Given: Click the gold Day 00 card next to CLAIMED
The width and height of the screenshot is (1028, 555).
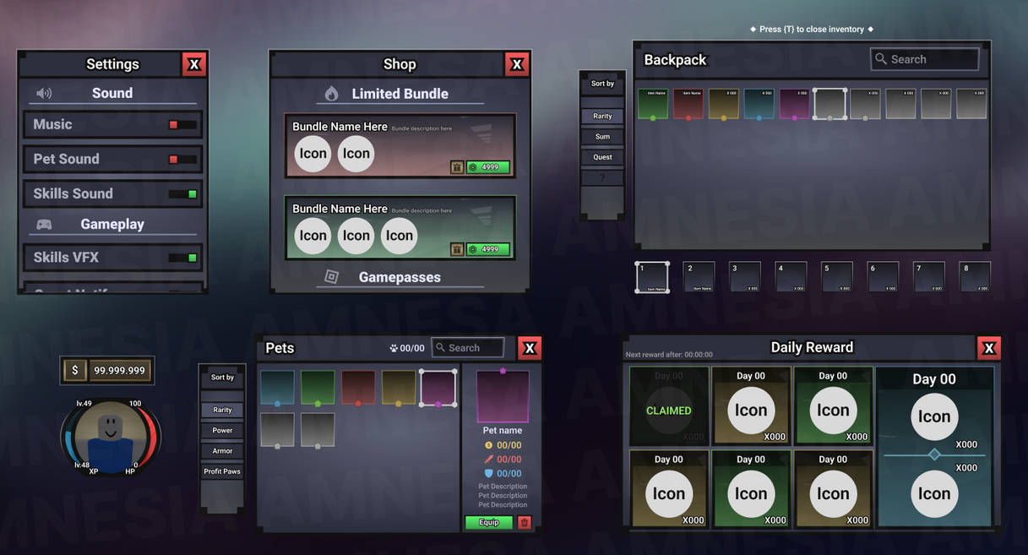Looking at the screenshot, I should (751, 405).
